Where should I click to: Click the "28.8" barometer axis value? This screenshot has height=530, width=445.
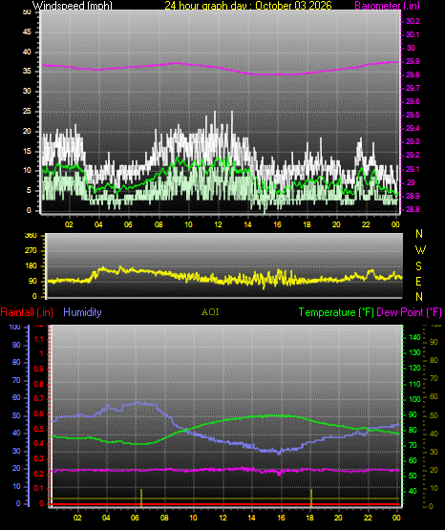click(413, 209)
